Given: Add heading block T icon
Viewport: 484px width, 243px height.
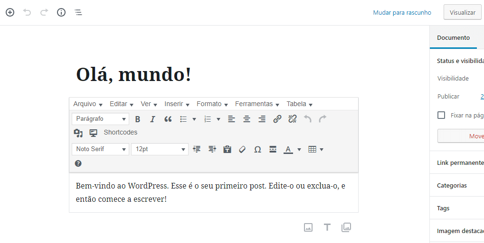Looking at the screenshot, I should [327, 227].
